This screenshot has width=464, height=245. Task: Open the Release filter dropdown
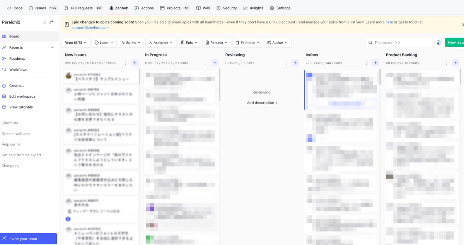click(217, 43)
